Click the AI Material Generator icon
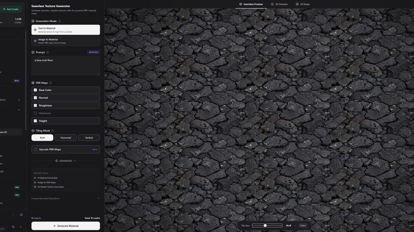The width and height of the screenshot is (414, 232). click(35, 178)
